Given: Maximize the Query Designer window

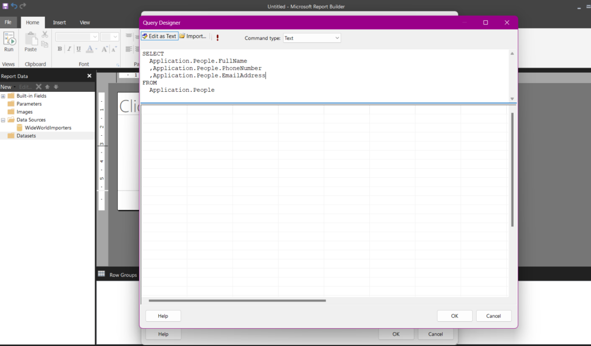Looking at the screenshot, I should click(485, 23).
